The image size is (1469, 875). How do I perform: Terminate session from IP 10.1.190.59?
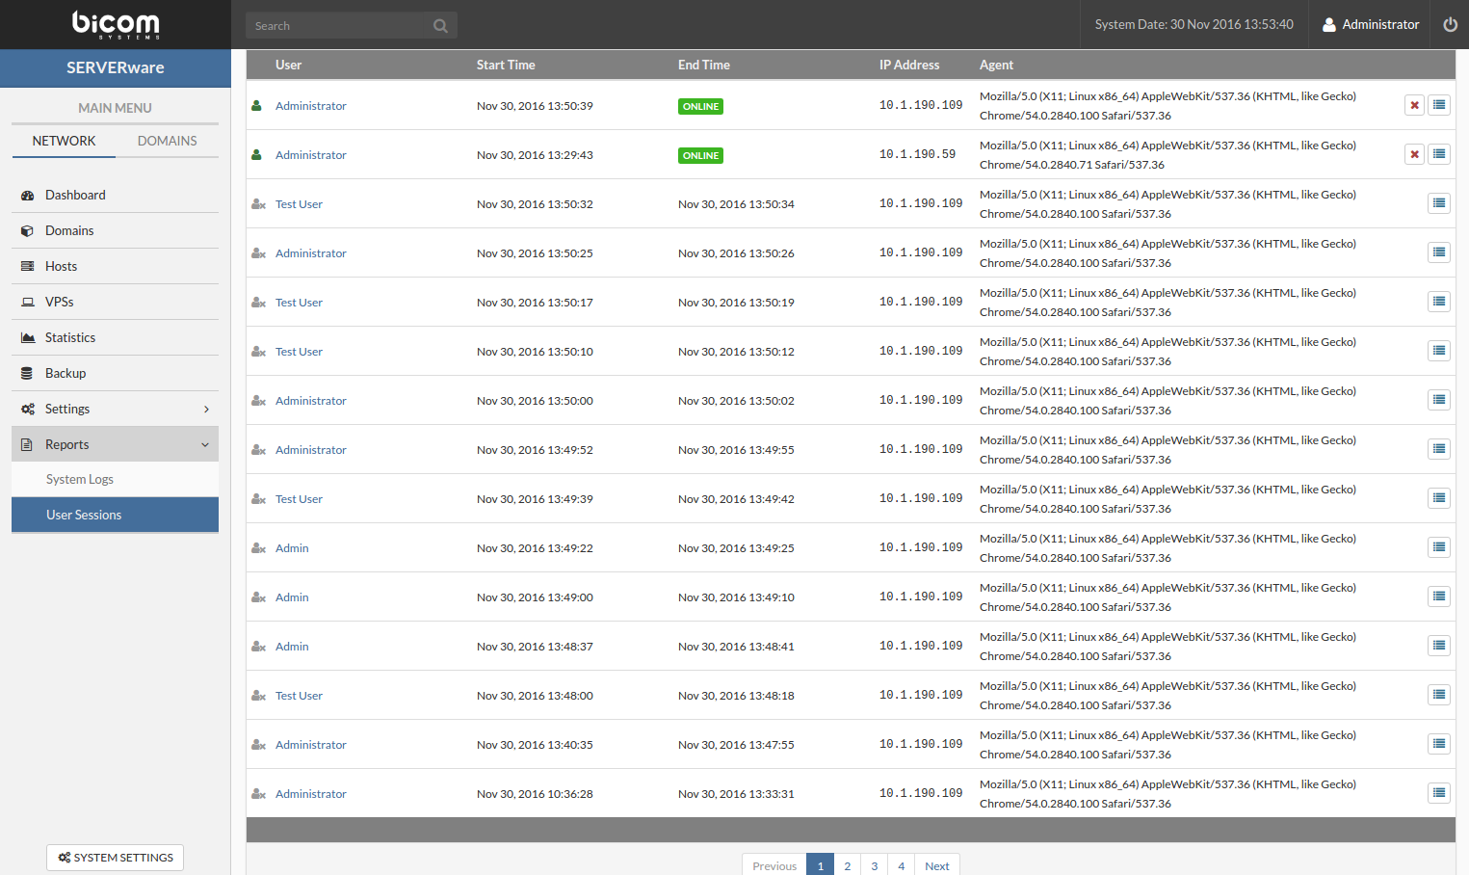(x=1414, y=154)
